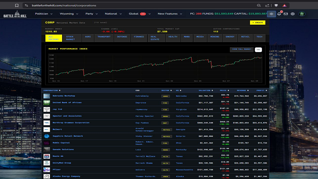Viewport: 318px width, 179px height.
Task: Expand the National dropdown menu
Action: [113, 14]
